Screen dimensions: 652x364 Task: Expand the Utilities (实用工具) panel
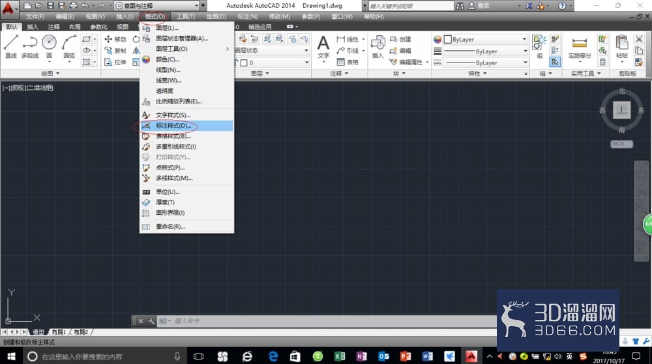(x=586, y=74)
